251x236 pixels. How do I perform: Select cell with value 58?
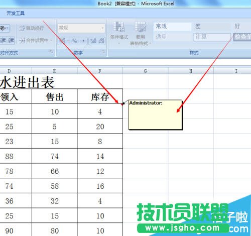tap(55, 186)
